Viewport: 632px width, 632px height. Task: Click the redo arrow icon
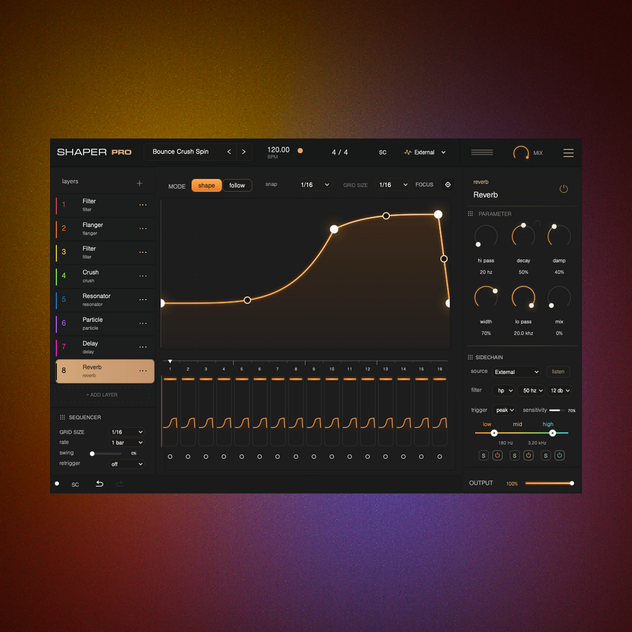(119, 484)
